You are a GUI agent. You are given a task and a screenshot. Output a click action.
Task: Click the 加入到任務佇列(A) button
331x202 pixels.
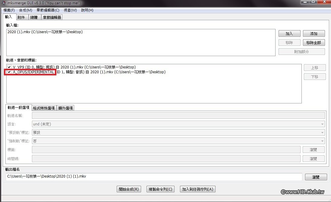197,189
